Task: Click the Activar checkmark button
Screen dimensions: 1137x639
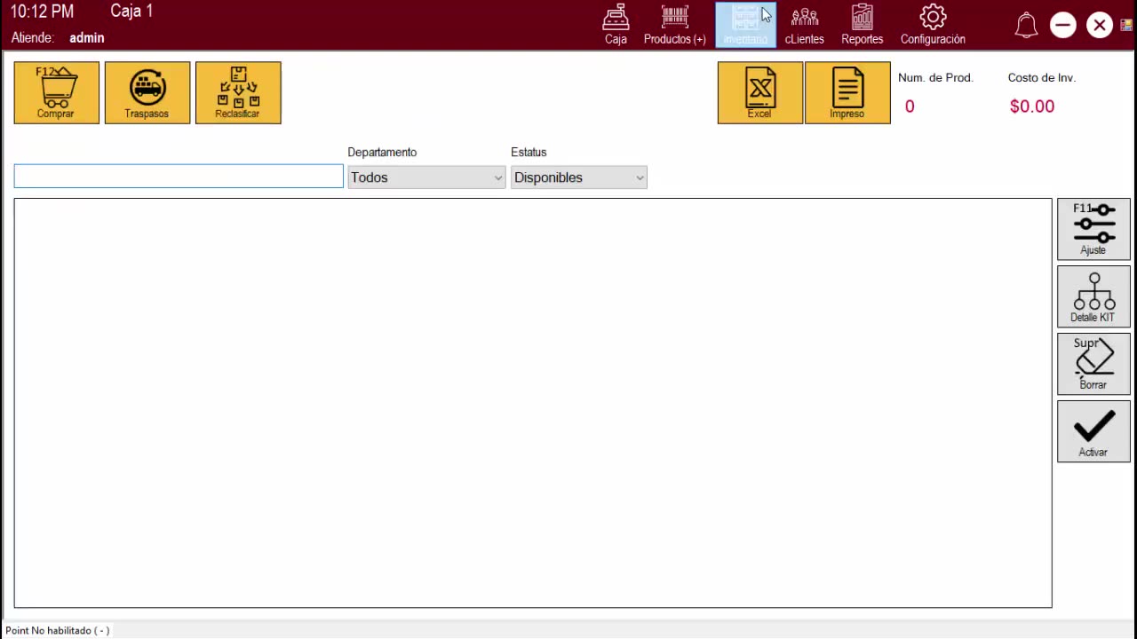Action: pyautogui.click(x=1093, y=431)
